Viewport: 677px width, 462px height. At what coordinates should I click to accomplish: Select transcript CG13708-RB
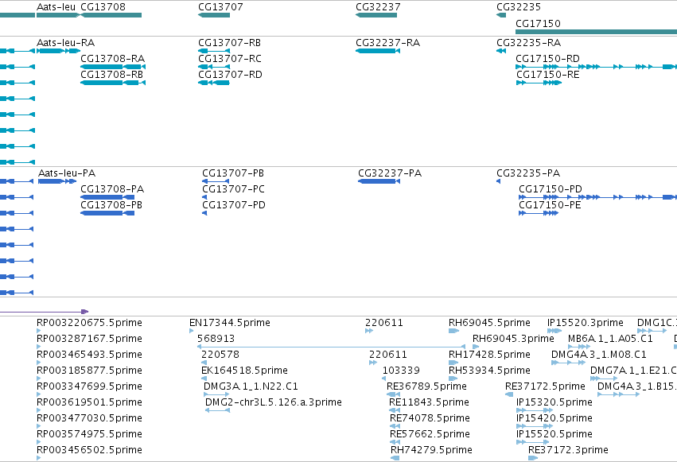click(113, 83)
